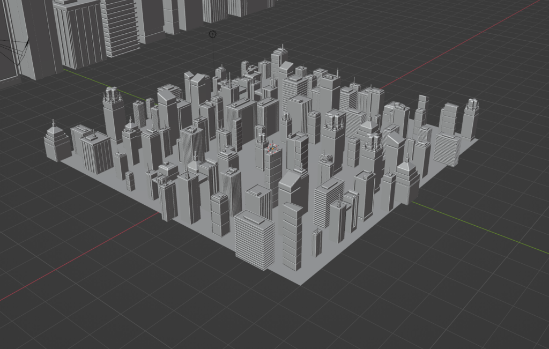Click the 3D cursor at city center
Screen dimensions: 549x349
(272, 149)
